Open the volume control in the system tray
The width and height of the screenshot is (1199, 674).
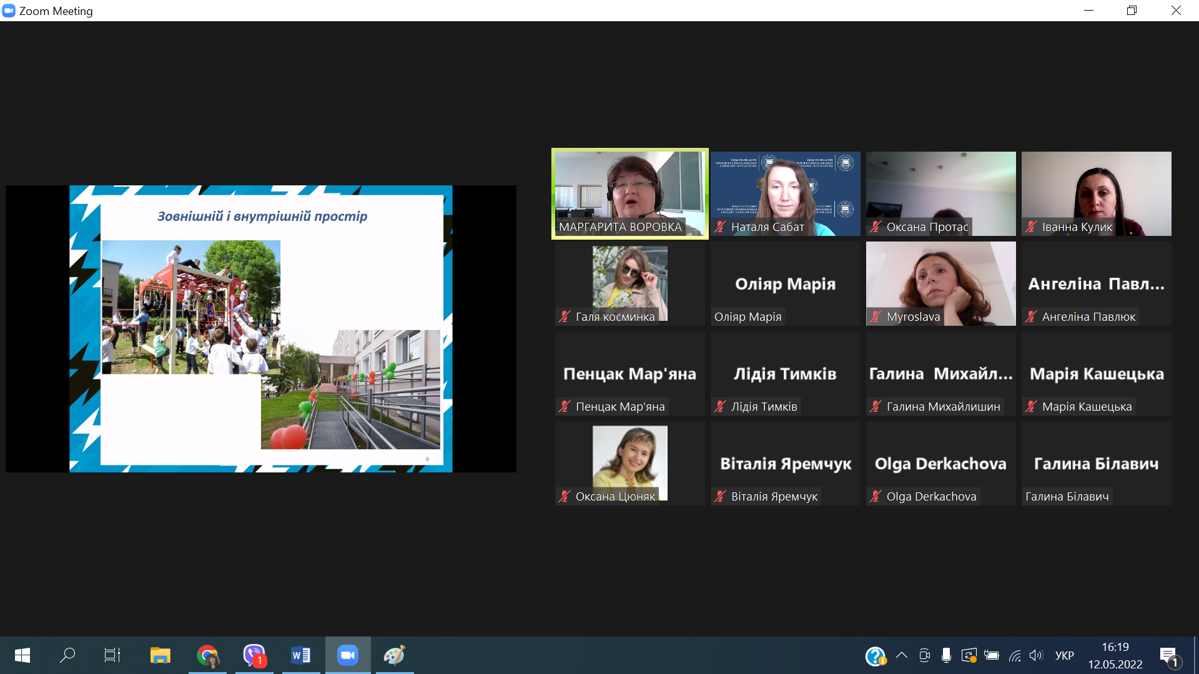(1036, 655)
